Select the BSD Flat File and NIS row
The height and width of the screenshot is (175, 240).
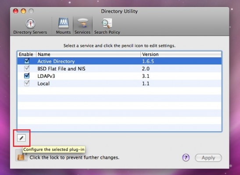pos(119,69)
